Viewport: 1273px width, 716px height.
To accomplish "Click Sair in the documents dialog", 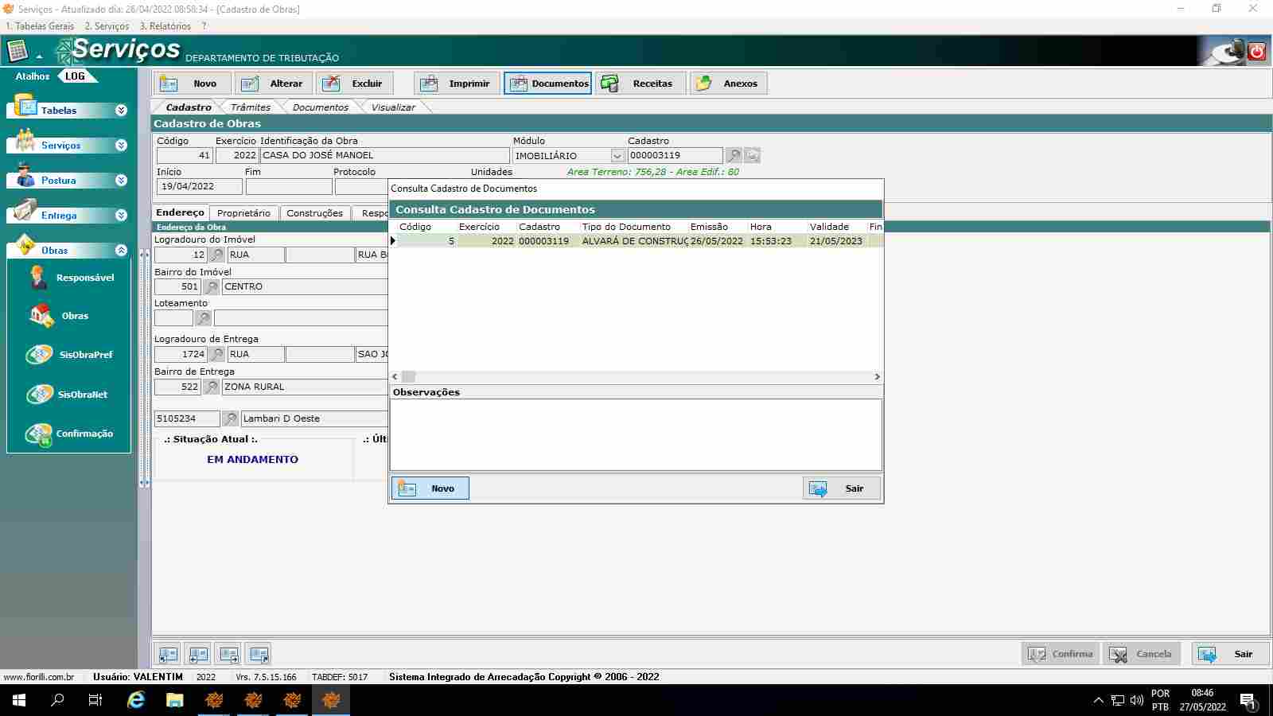I will 841,488.
